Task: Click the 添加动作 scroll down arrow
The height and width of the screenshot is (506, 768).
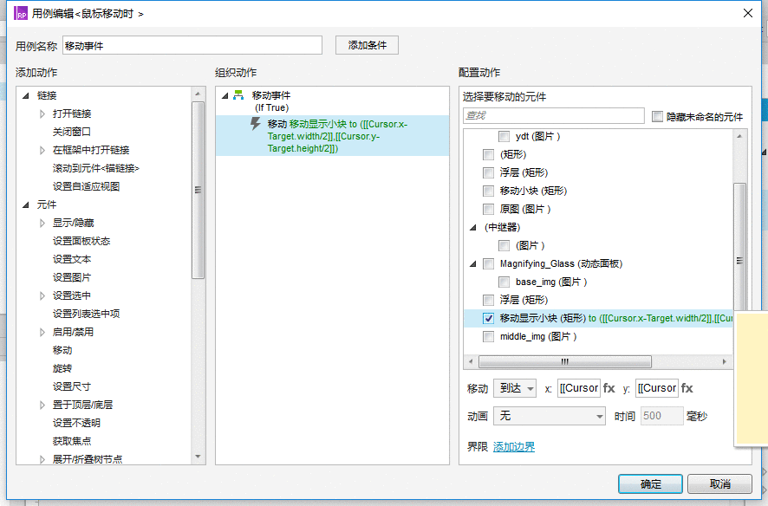Action: 198,457
